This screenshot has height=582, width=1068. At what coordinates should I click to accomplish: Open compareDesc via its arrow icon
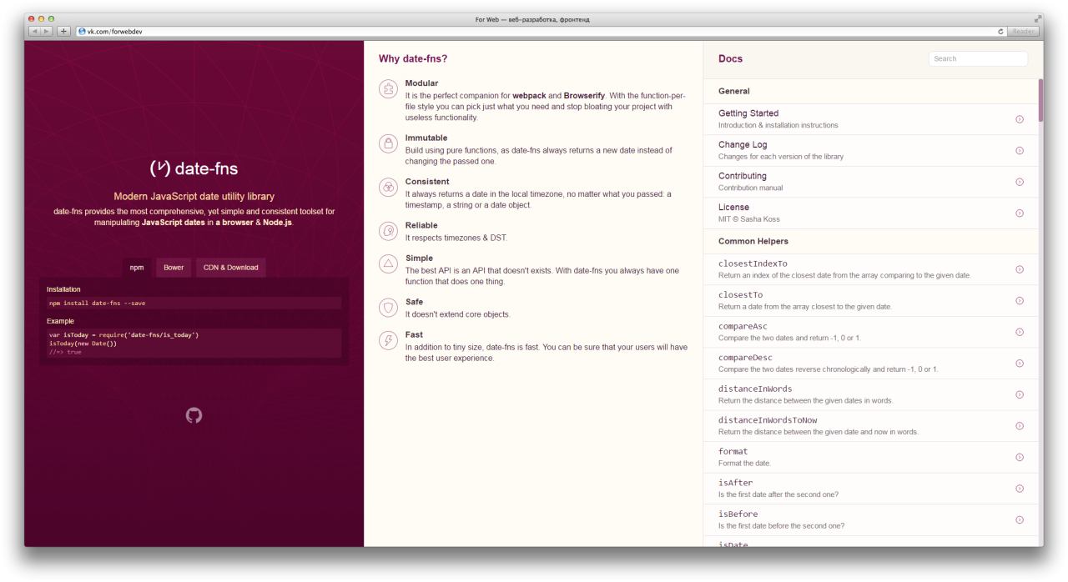click(x=1020, y=364)
